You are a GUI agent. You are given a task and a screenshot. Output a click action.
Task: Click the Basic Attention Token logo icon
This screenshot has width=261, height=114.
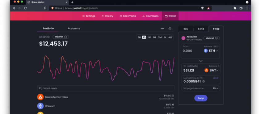pyautogui.click(x=40, y=97)
